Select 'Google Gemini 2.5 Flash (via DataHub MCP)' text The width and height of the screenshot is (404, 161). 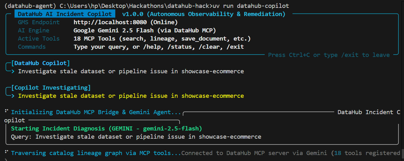[x=145, y=31]
